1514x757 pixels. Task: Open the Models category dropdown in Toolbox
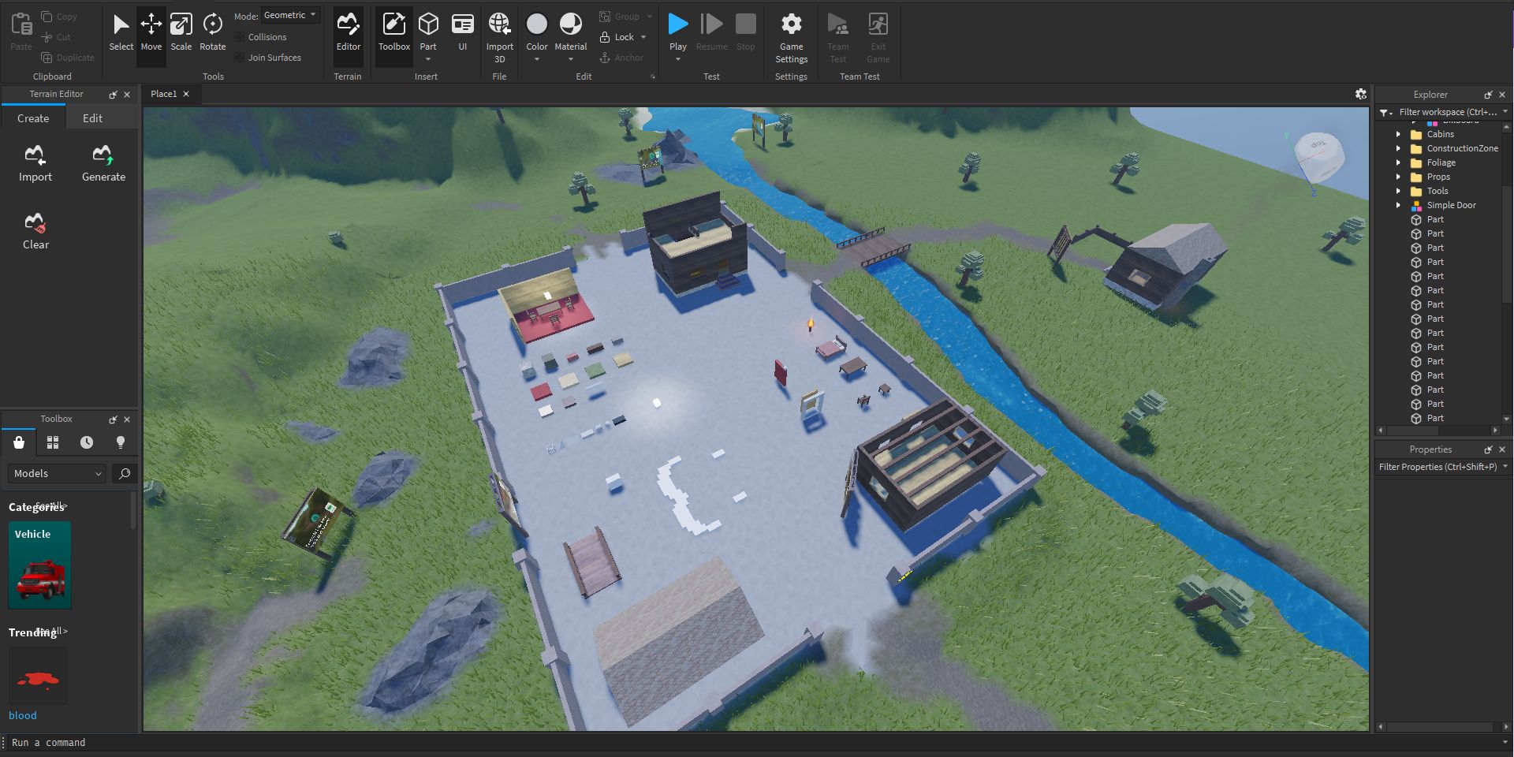pyautogui.click(x=55, y=473)
